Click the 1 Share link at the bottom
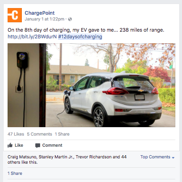The width and height of the screenshot is (182, 182). pos(15,174)
